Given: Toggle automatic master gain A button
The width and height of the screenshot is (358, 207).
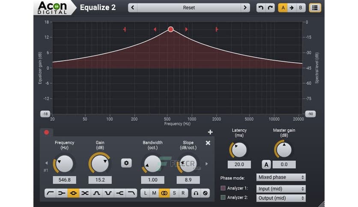Looking at the screenshot, I should pyautogui.click(x=266, y=164).
